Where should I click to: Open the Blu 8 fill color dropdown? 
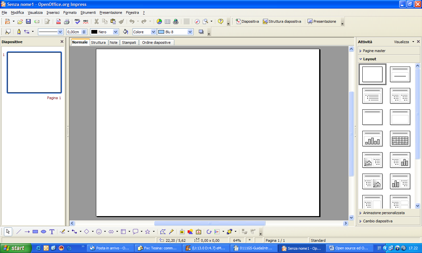[190, 32]
